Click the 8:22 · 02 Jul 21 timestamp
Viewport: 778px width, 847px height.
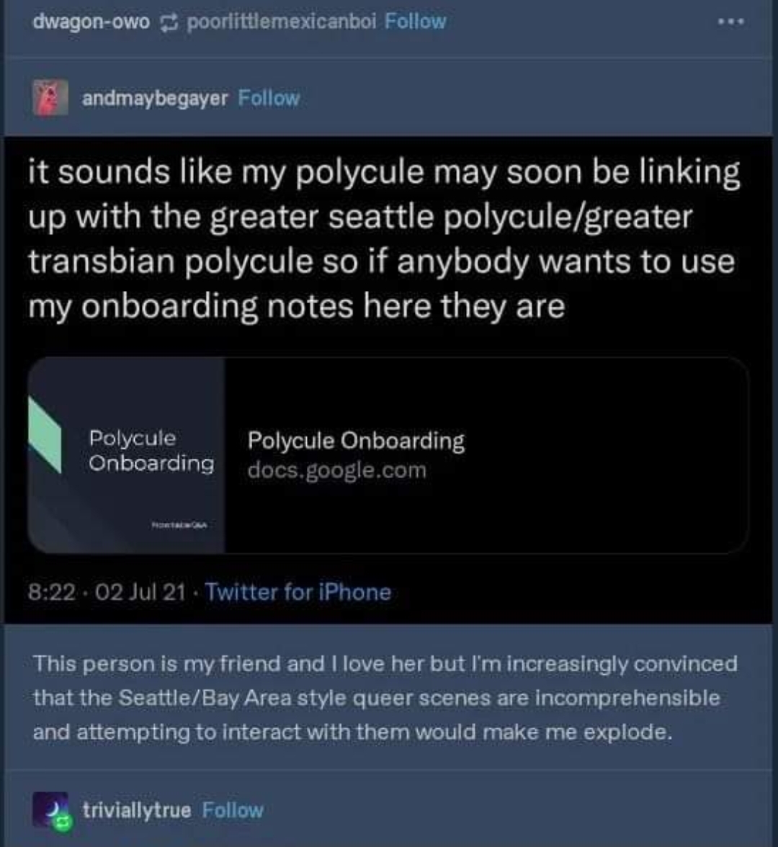pyautogui.click(x=107, y=593)
